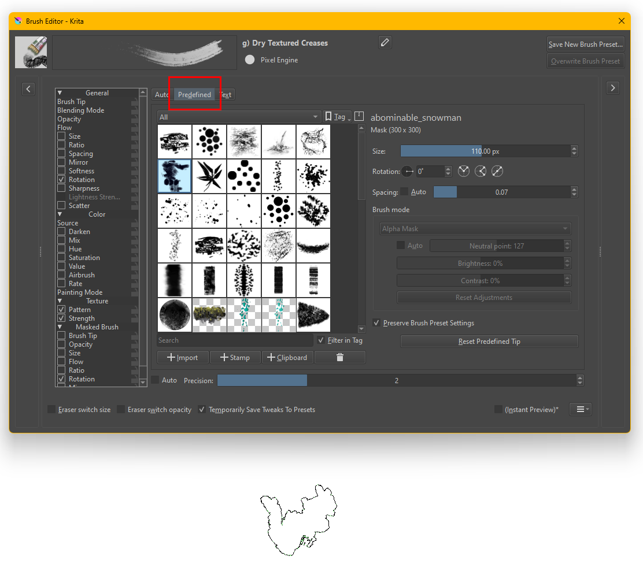Increase rotation angle with up stepper arrow
This screenshot has width=643, height=575.
coord(448,168)
